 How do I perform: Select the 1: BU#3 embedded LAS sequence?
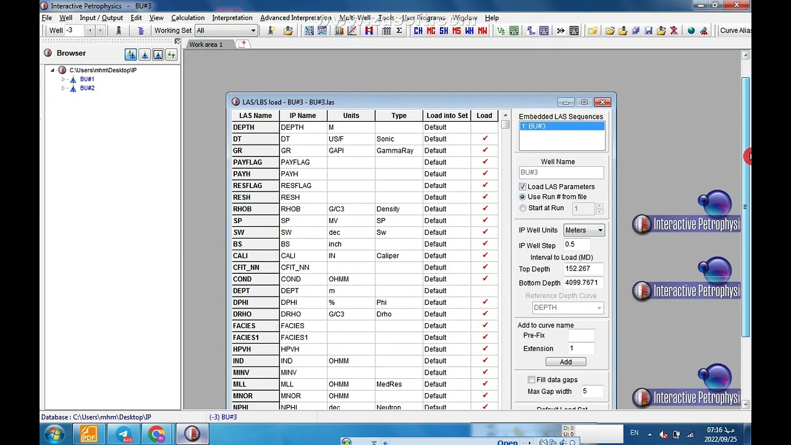coord(562,126)
